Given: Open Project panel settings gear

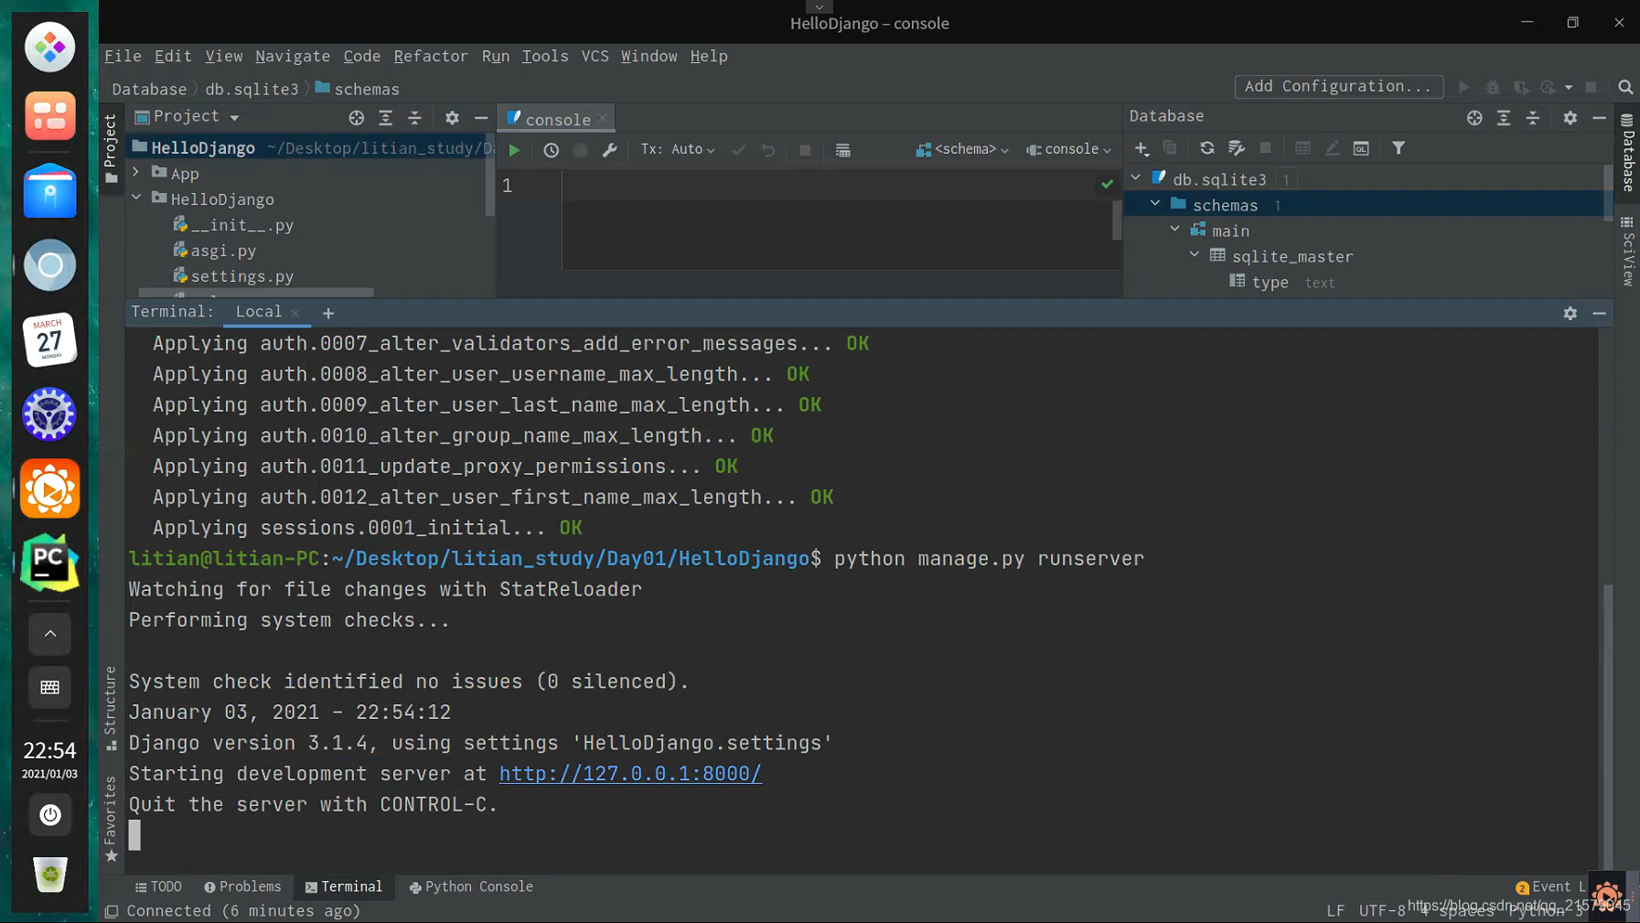Looking at the screenshot, I should (452, 117).
